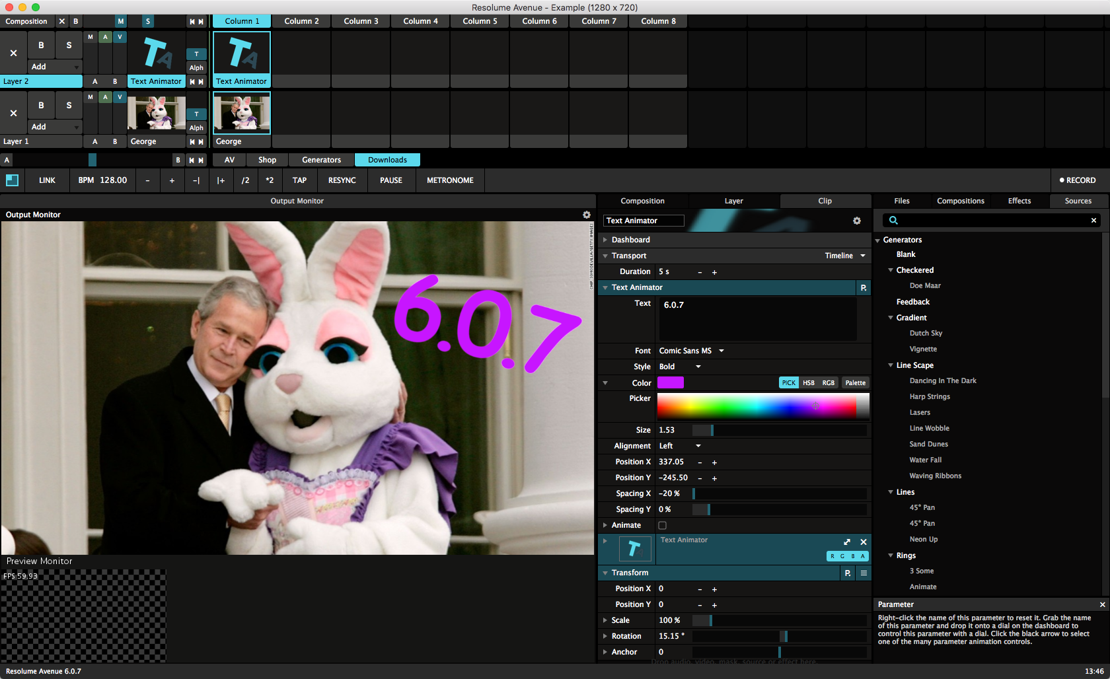The height and width of the screenshot is (679, 1110).
Task: Switch to the Effects tab
Action: pos(1019,201)
